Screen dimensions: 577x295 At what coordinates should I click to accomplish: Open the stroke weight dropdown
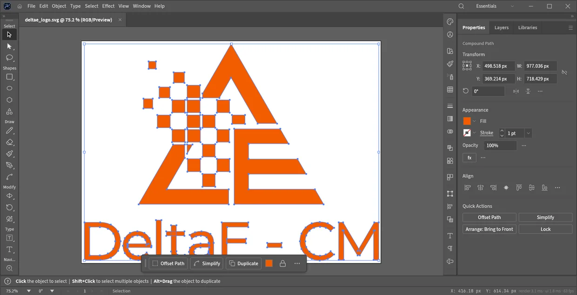coord(528,133)
